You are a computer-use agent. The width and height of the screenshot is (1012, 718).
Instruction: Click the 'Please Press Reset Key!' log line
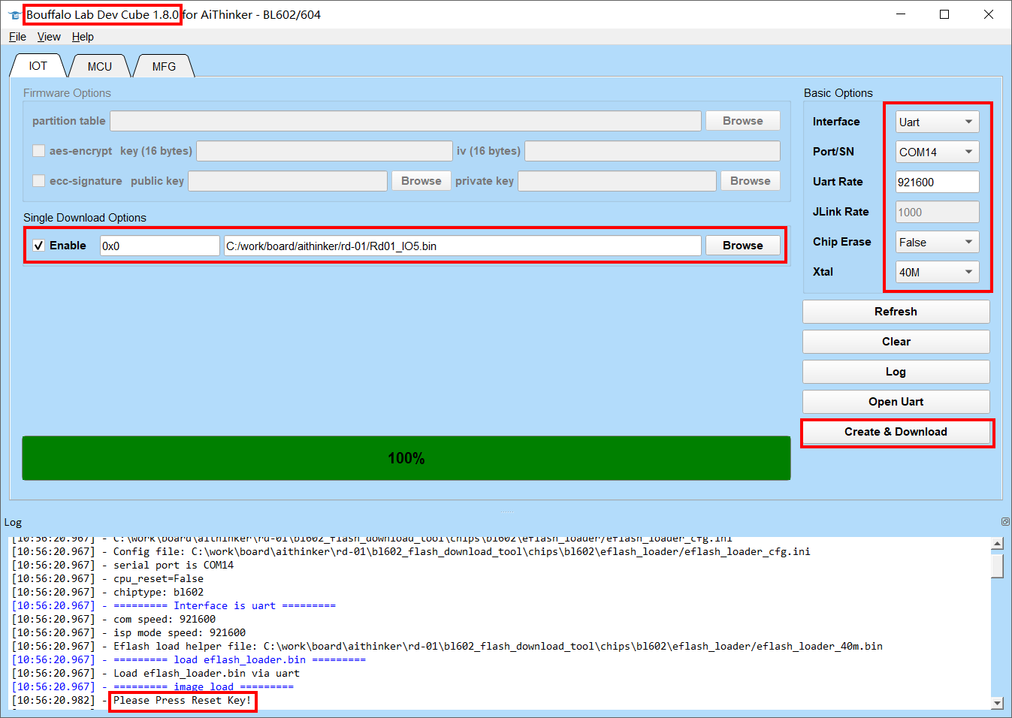(183, 700)
